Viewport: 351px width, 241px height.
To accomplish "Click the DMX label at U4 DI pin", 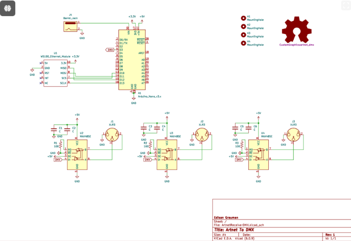I will pyautogui.click(x=239, y=160).
